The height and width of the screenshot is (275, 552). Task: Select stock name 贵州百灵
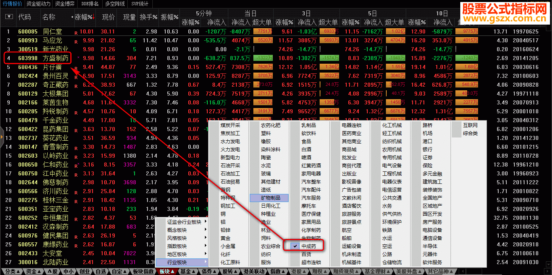click(56, 76)
